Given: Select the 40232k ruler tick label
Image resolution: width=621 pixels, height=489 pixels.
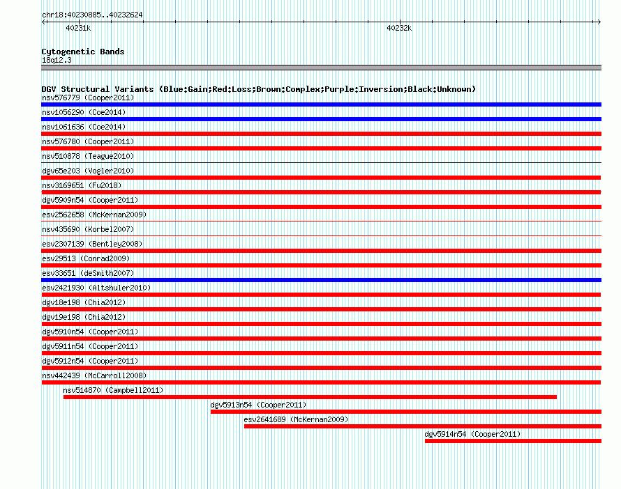Looking at the screenshot, I should [399, 28].
